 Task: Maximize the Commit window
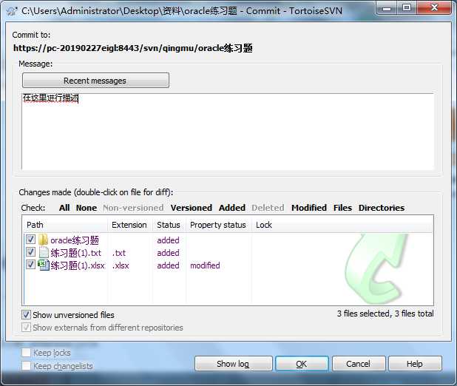point(407,8)
